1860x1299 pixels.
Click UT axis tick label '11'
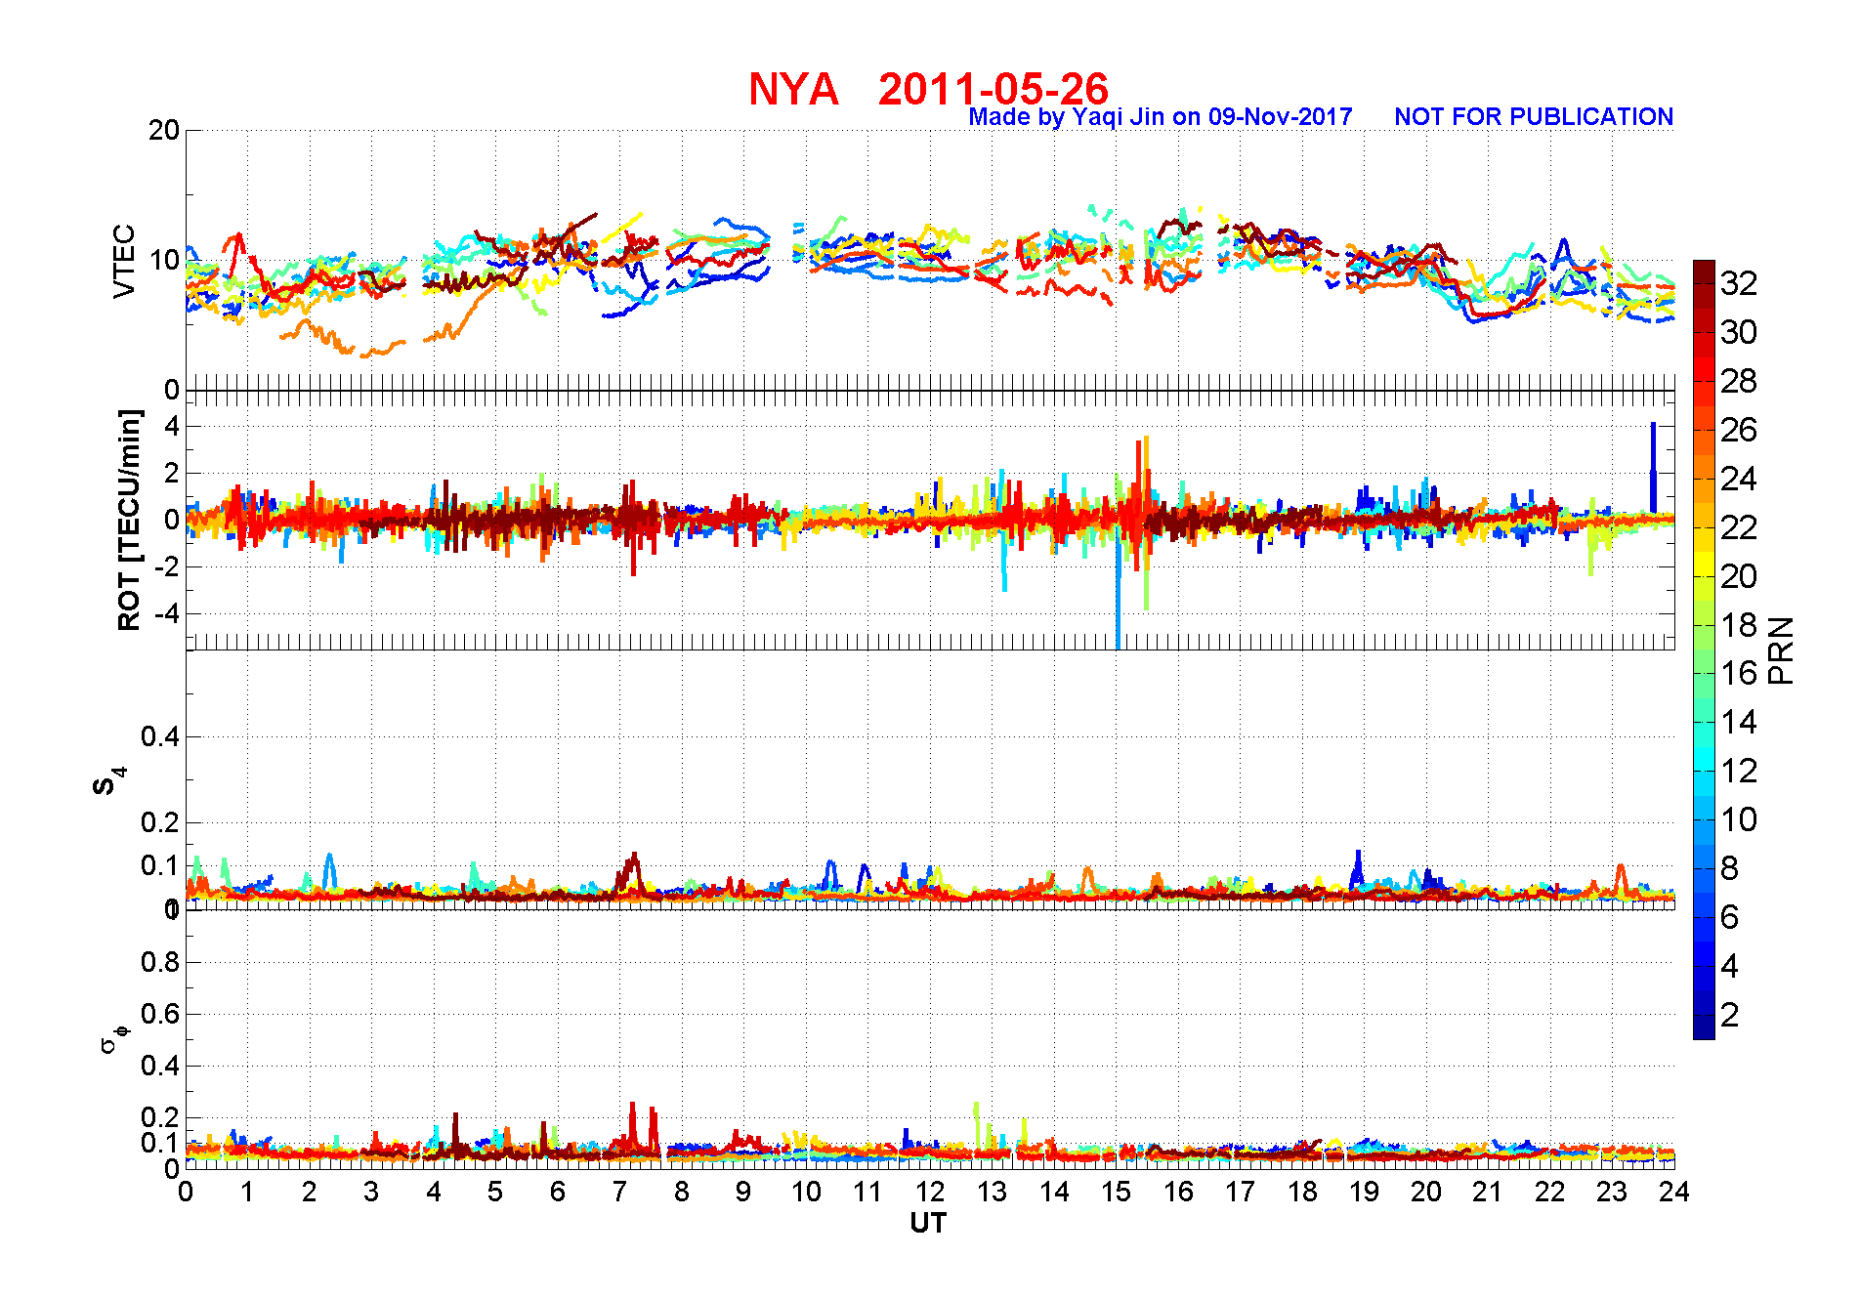pos(867,1192)
